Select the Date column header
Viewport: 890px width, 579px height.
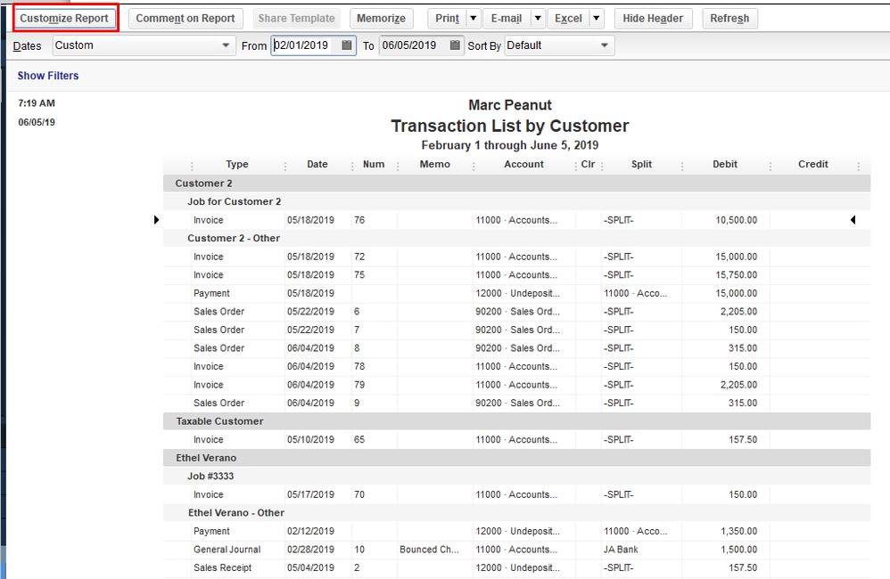pos(317,164)
